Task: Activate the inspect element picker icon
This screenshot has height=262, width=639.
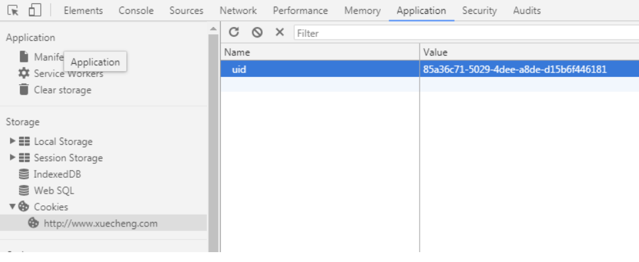Action: point(13,11)
